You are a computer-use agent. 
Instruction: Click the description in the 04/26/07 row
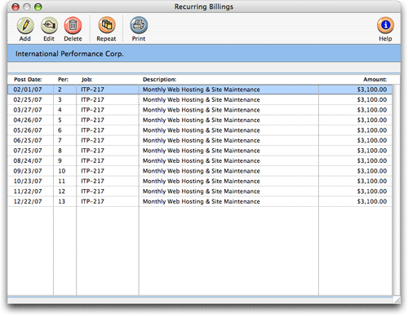pos(202,120)
